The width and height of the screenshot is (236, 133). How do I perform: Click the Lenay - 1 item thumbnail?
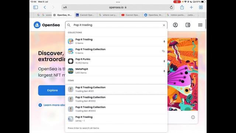point(70,119)
